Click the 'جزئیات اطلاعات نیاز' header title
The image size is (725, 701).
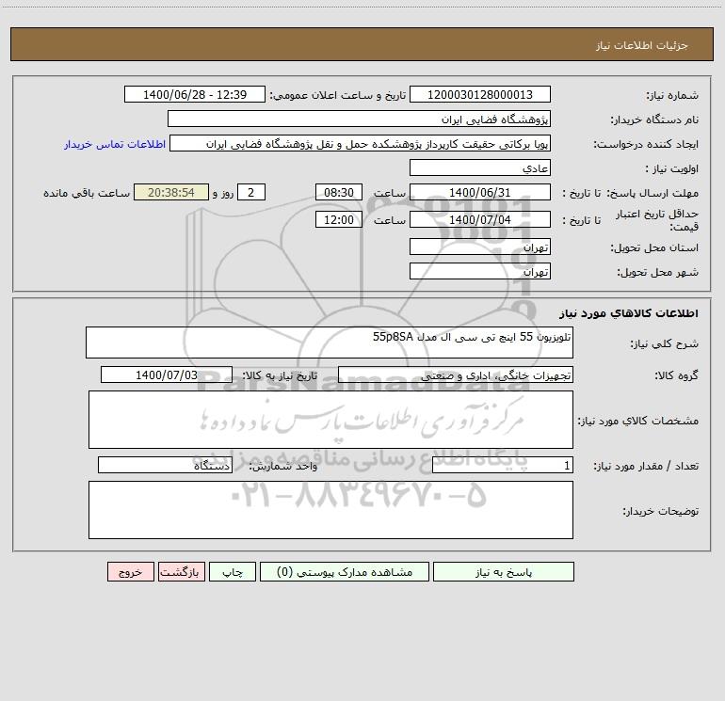(x=642, y=45)
